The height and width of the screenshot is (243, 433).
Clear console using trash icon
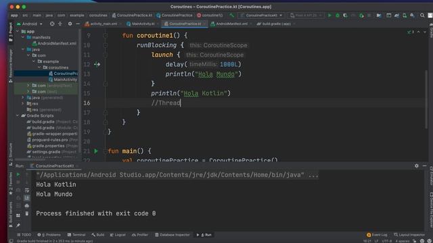coord(27,213)
